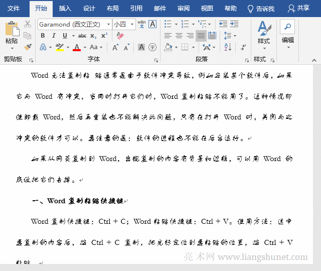Clear all formatting with the eraser icon

tap(120, 36)
